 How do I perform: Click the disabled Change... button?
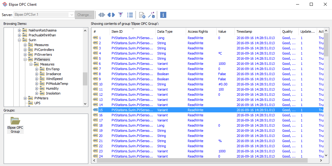[x=84, y=15]
